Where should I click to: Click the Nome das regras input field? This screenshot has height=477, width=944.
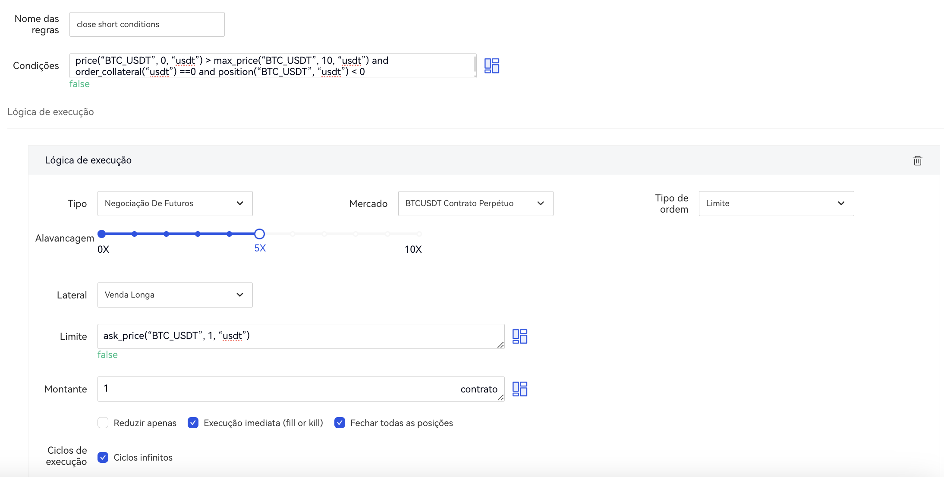click(x=147, y=25)
